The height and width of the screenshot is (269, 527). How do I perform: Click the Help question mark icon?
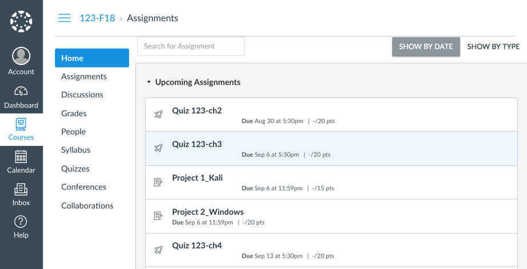pos(21,222)
